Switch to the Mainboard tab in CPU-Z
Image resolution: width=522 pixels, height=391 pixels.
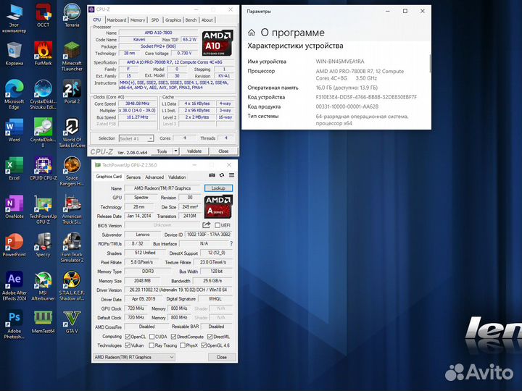click(117, 20)
